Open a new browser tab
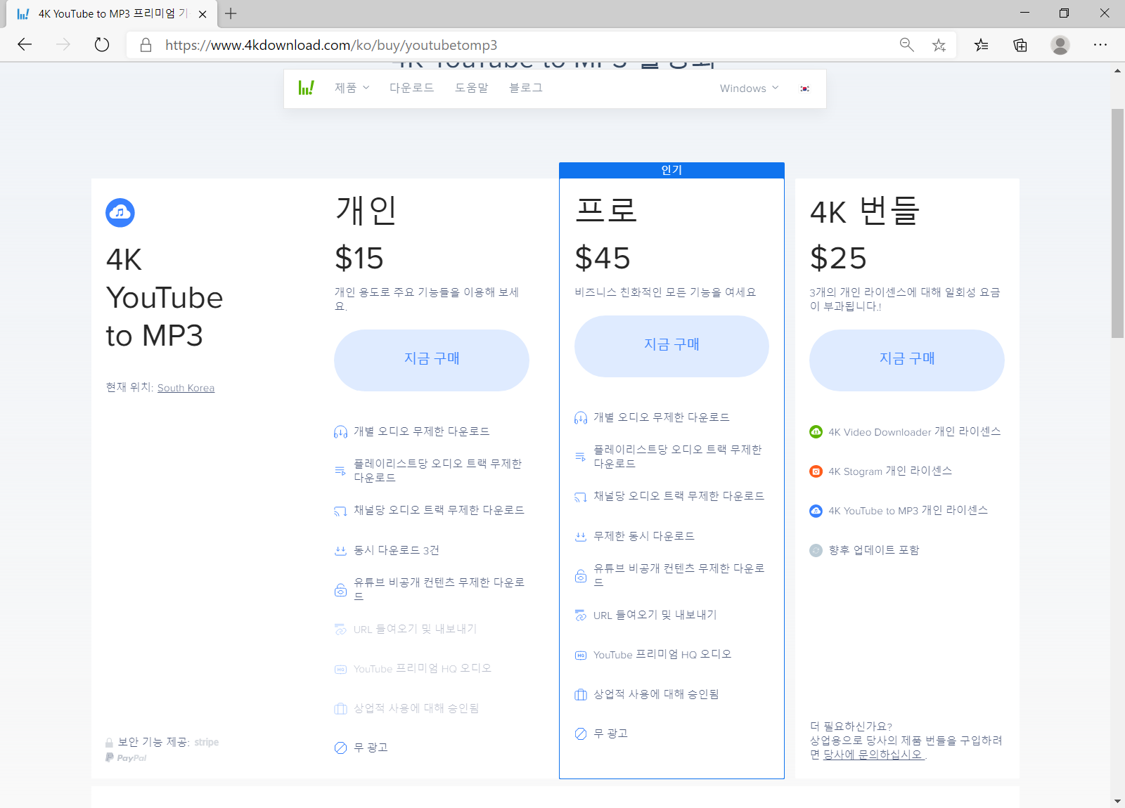 coord(231,13)
